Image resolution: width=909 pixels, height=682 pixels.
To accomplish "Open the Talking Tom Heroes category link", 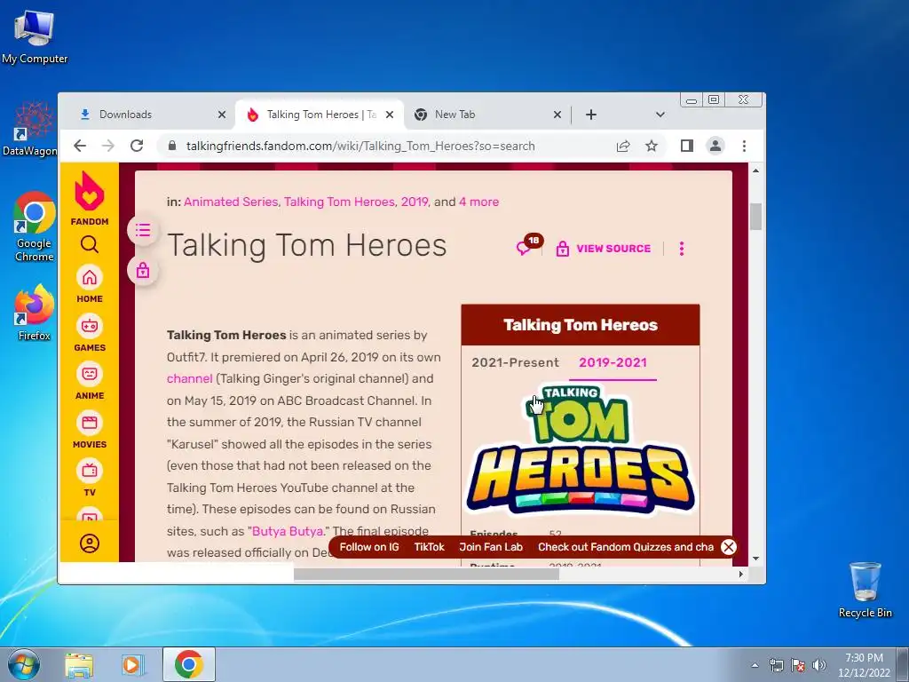I will 339,202.
